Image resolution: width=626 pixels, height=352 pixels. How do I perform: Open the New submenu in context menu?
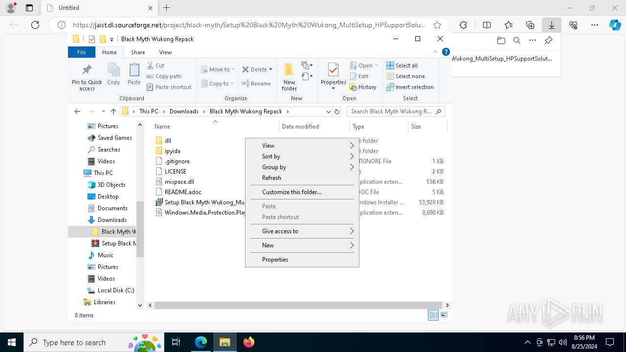tap(302, 245)
